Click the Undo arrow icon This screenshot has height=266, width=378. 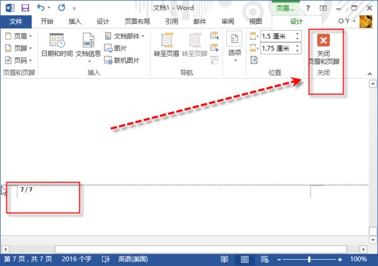point(42,8)
